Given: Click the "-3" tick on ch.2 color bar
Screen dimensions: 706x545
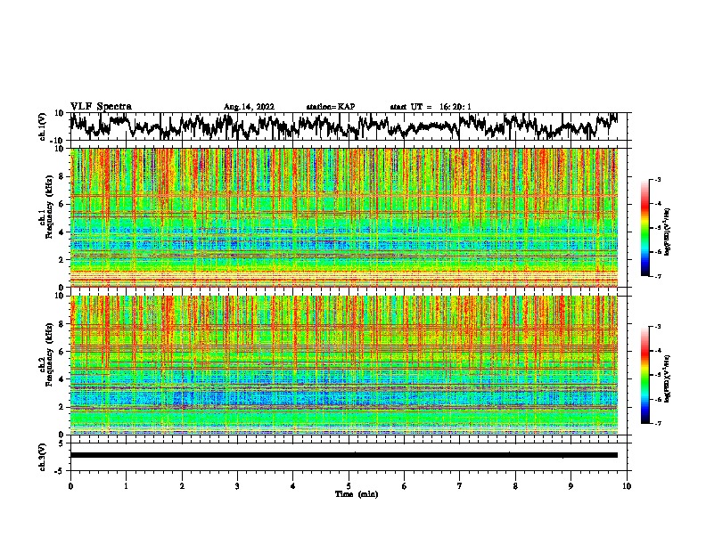Looking at the screenshot, I should (658, 327).
